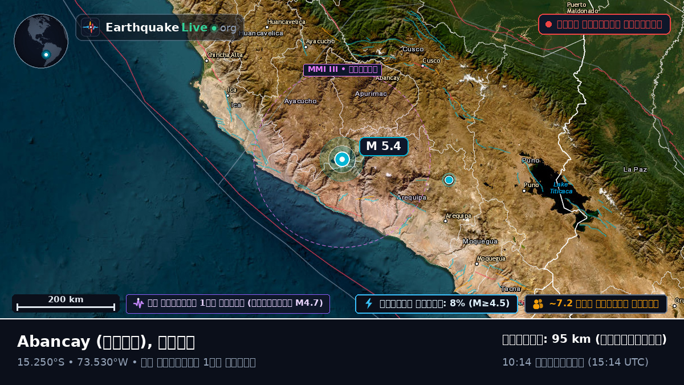Click the 10:14 (15:14 UTC) time text
Viewport: 684px width, 385px height.
tap(575, 362)
